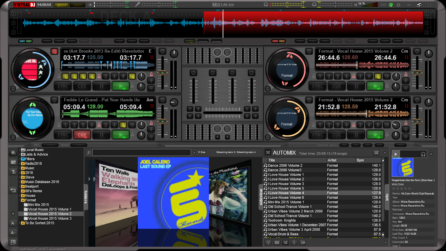Click green play on bottom right Format deck
Viewport: 446px width, 251px height.
pos(375,135)
